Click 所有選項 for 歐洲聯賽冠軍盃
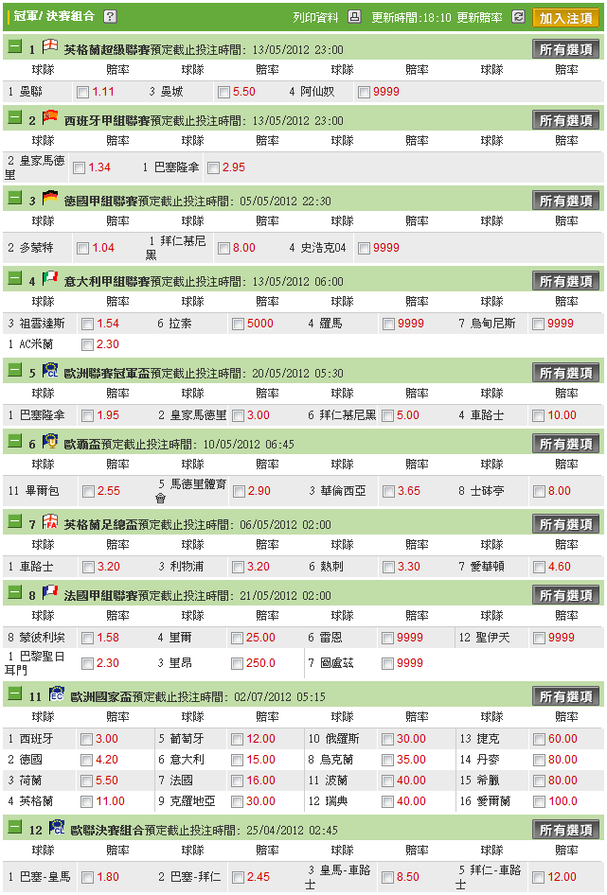This screenshot has height=895, width=607. 566,373
